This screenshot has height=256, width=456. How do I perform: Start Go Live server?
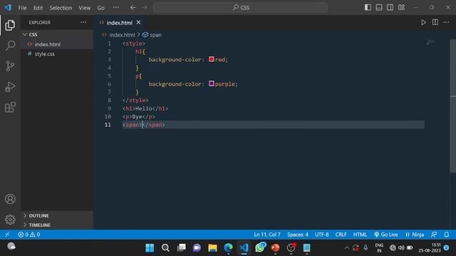pos(385,234)
